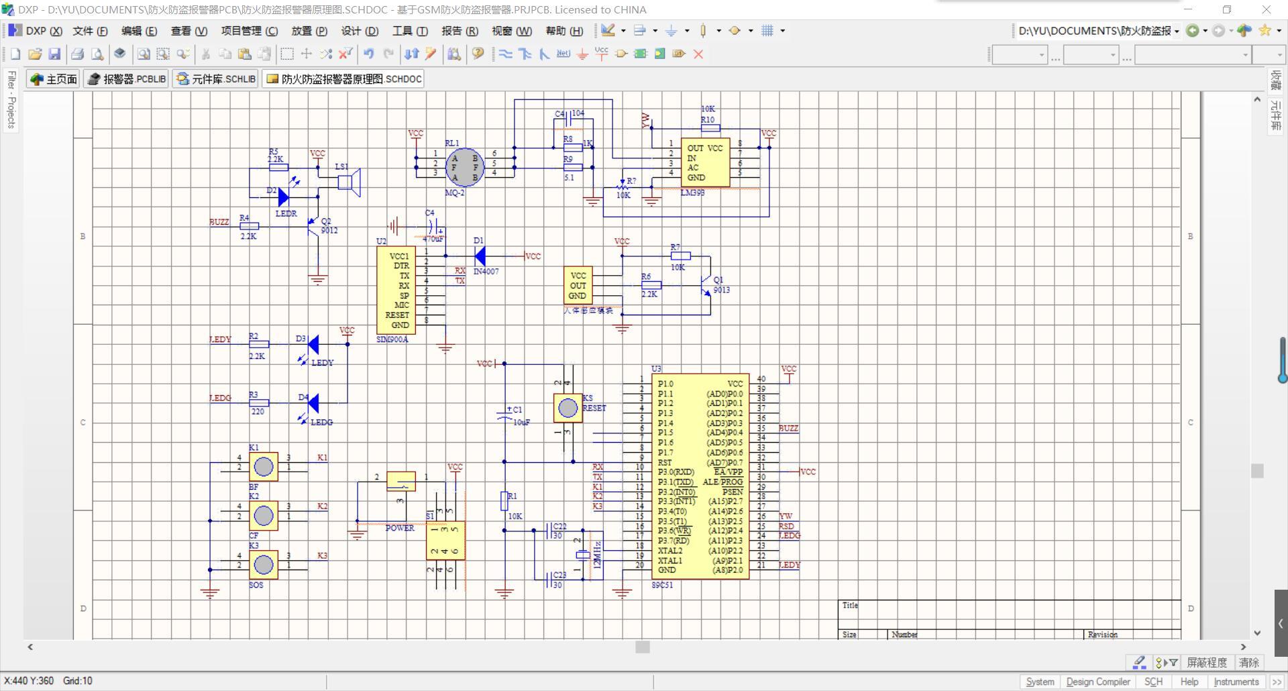Create a new document via toolbar icon
This screenshot has height=691, width=1288.
15,54
